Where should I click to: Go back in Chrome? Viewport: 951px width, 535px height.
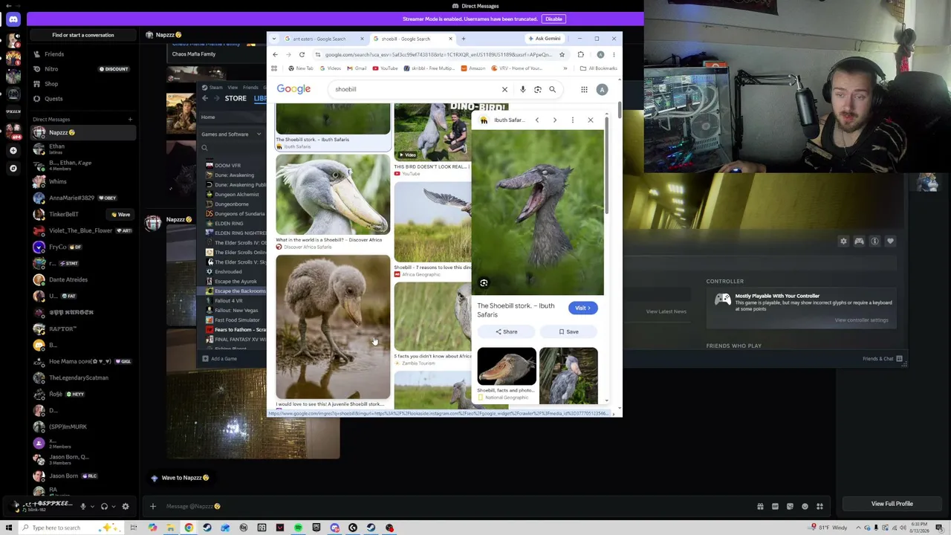point(275,54)
